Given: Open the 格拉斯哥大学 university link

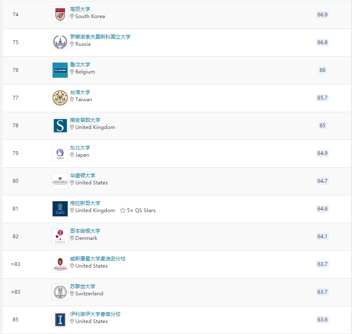Looking at the screenshot, I should point(85,203).
